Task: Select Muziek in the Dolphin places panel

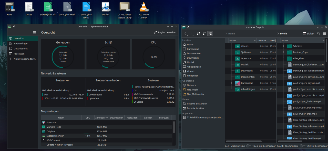Action: pyautogui.click(x=191, y=62)
